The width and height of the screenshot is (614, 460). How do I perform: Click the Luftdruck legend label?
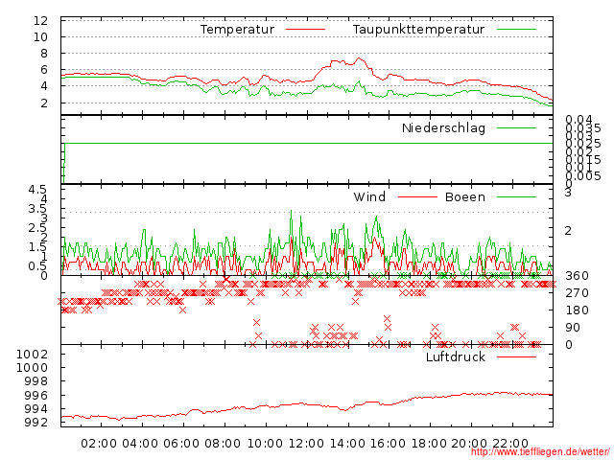point(456,356)
